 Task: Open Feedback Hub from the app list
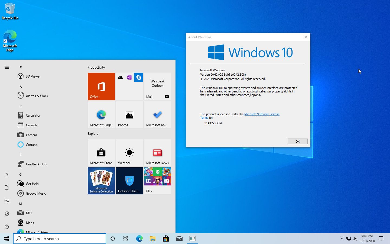pyautogui.click(x=49, y=164)
